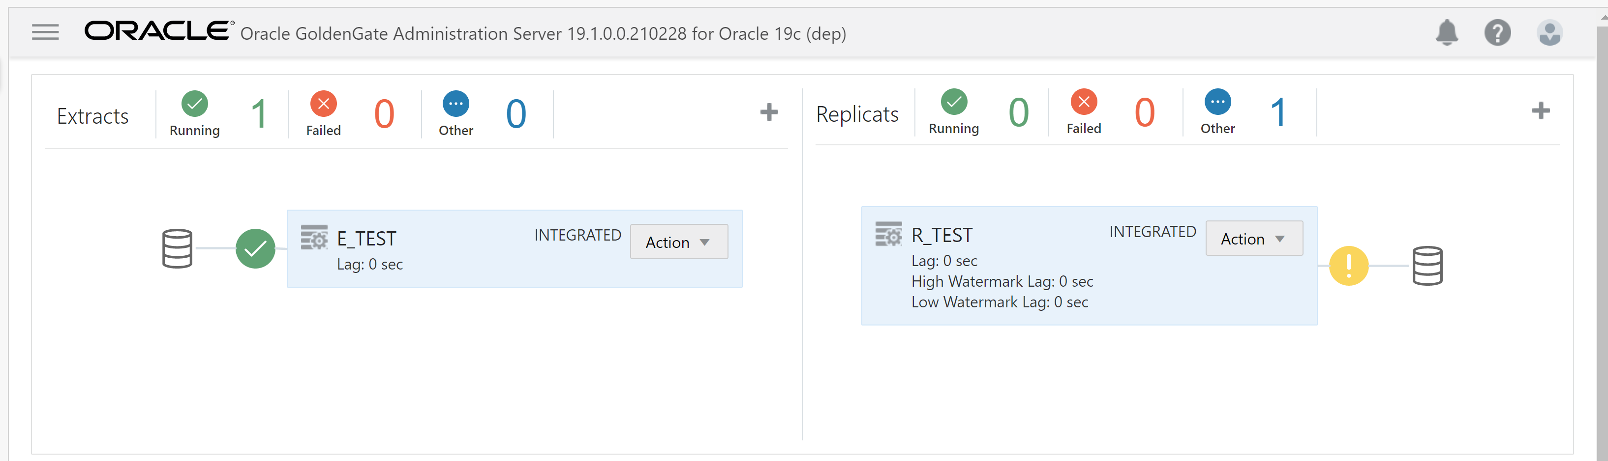
Task: Click the E_TEST extract process icon
Action: (314, 237)
